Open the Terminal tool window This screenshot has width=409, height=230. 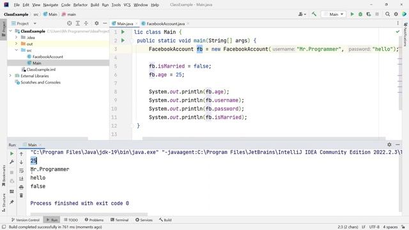click(120, 220)
